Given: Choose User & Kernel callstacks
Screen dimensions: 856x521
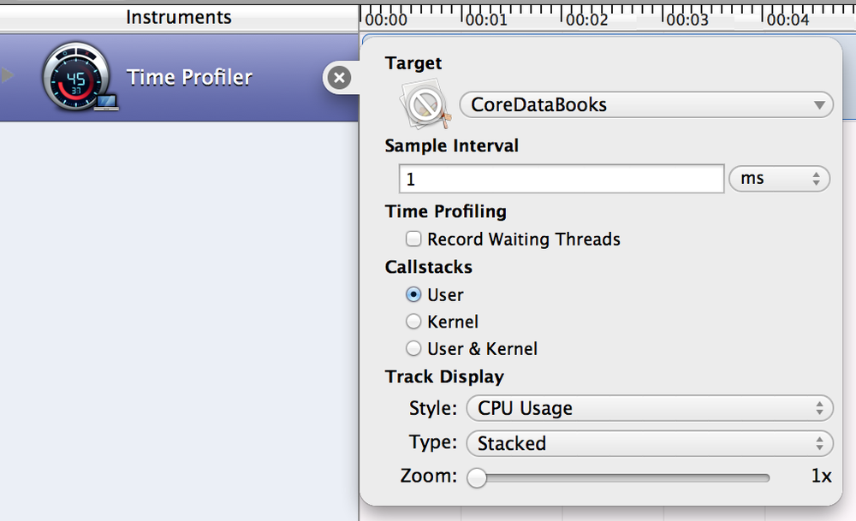Looking at the screenshot, I should click(414, 349).
